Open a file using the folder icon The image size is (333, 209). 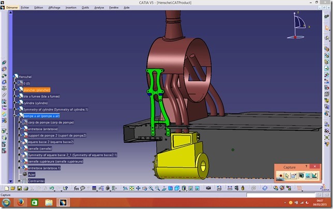click(x=13, y=188)
